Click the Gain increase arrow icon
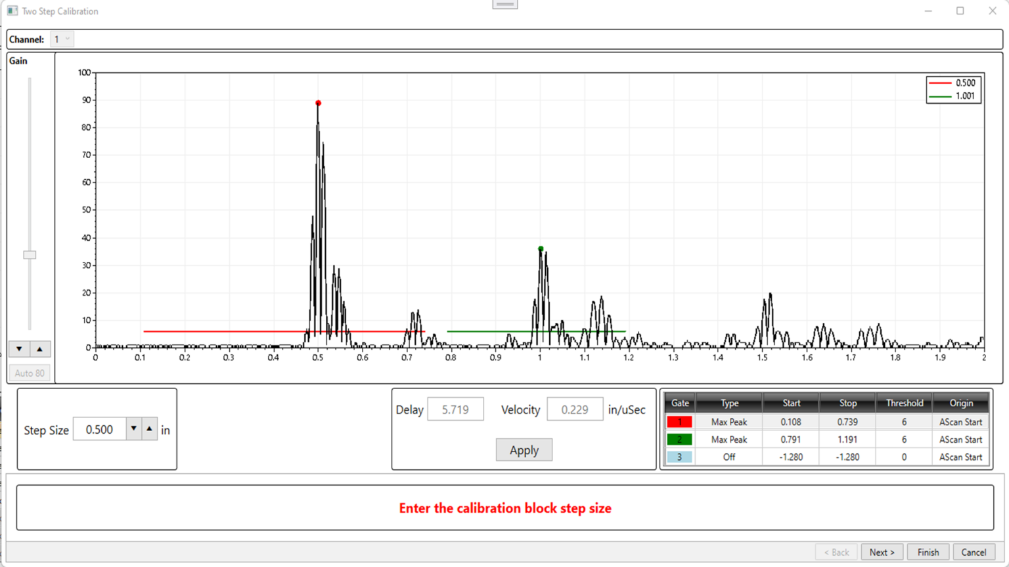The height and width of the screenshot is (567, 1009). (41, 348)
